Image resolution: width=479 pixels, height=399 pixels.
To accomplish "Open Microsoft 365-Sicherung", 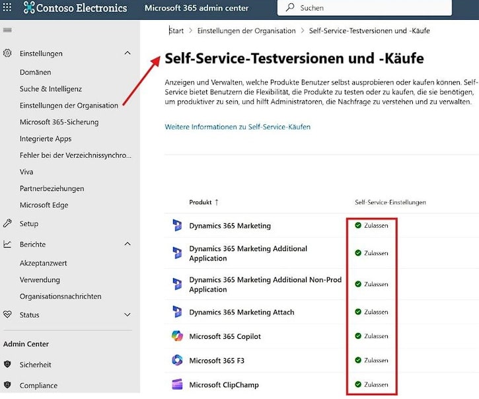I will click(59, 122).
